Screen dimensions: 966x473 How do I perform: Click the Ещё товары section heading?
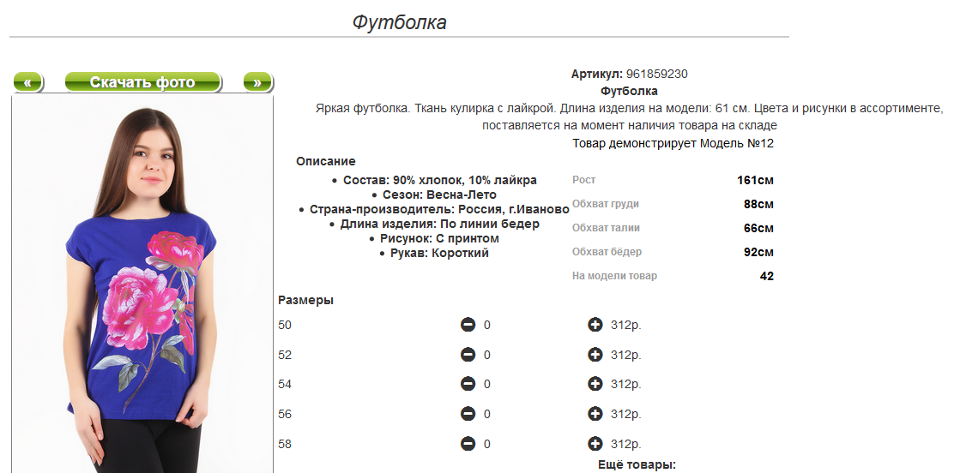pos(637,464)
